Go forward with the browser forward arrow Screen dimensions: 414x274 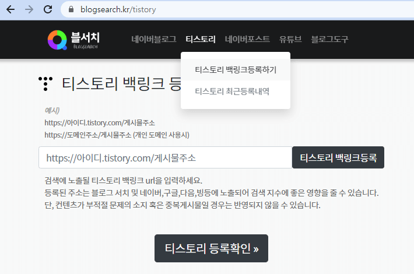29,9
